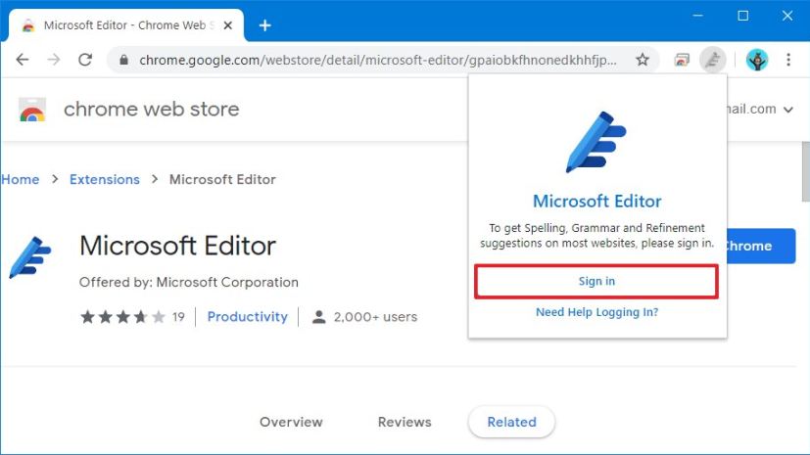Click Sign in within the extension popup

(596, 281)
